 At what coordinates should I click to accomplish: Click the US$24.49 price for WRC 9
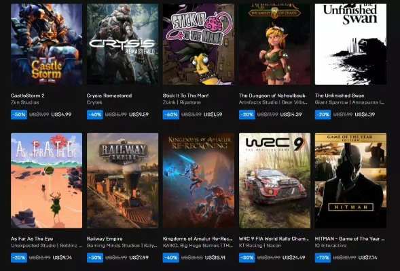293,257
